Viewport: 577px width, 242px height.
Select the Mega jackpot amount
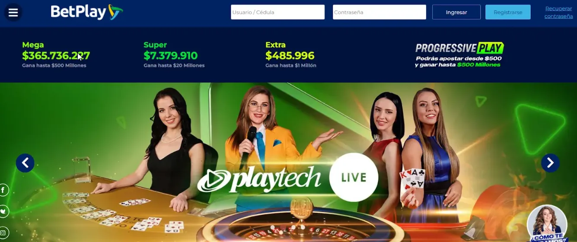tap(56, 56)
